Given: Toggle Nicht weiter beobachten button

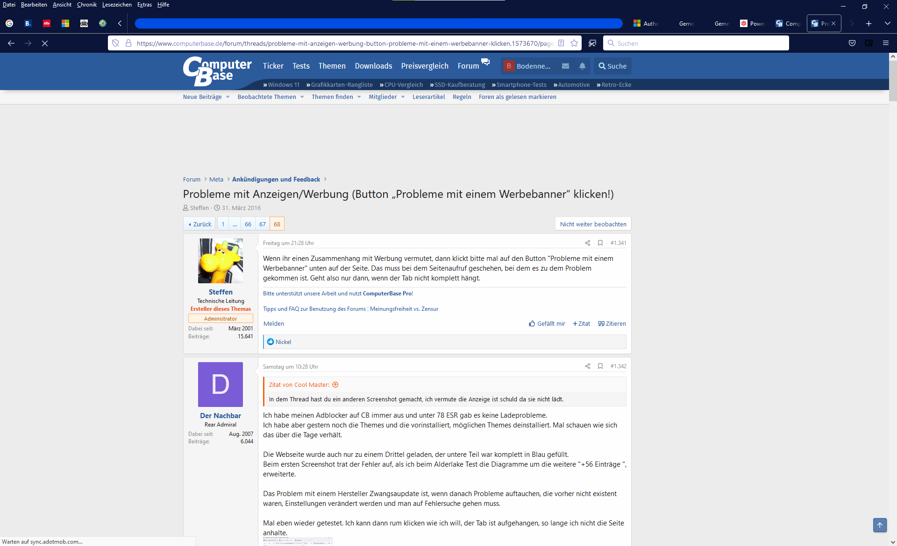Looking at the screenshot, I should point(593,224).
